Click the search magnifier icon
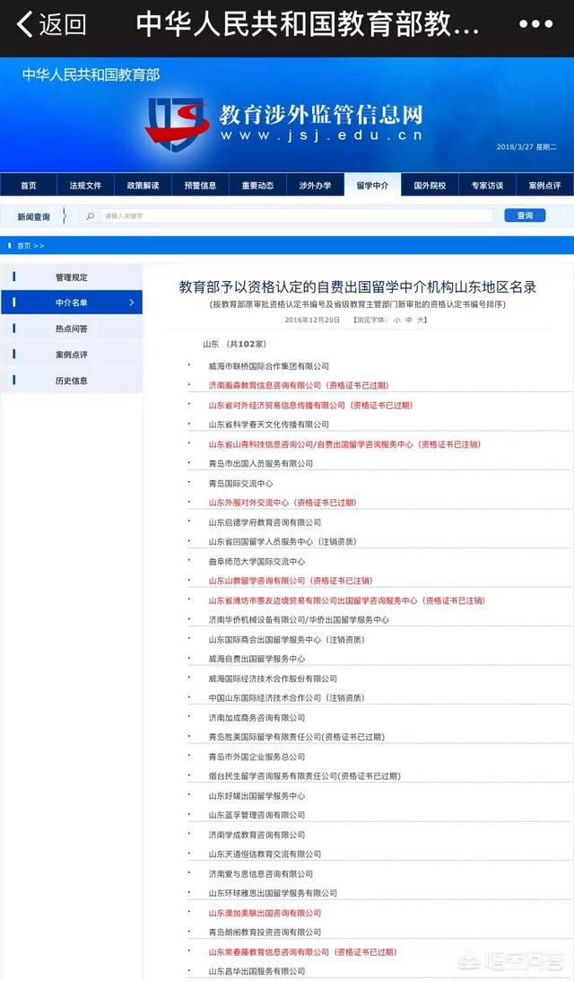Screen dimensions: 574x981 tap(91, 215)
